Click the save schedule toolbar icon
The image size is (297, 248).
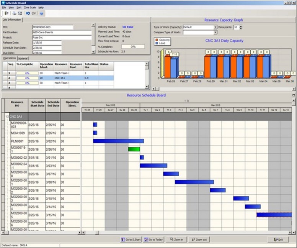pyautogui.click(x=20, y=13)
